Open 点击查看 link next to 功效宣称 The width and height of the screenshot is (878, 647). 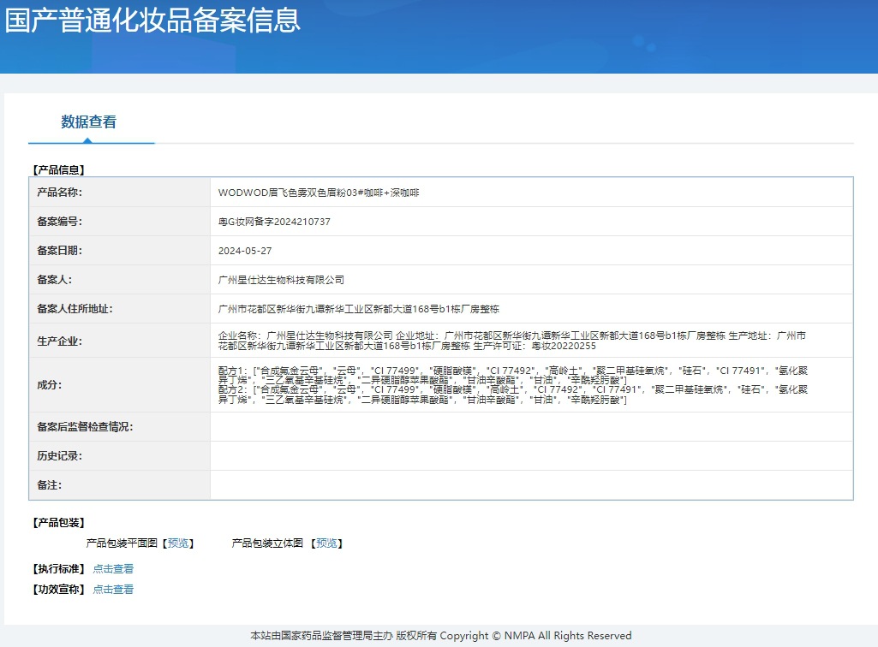click(113, 589)
